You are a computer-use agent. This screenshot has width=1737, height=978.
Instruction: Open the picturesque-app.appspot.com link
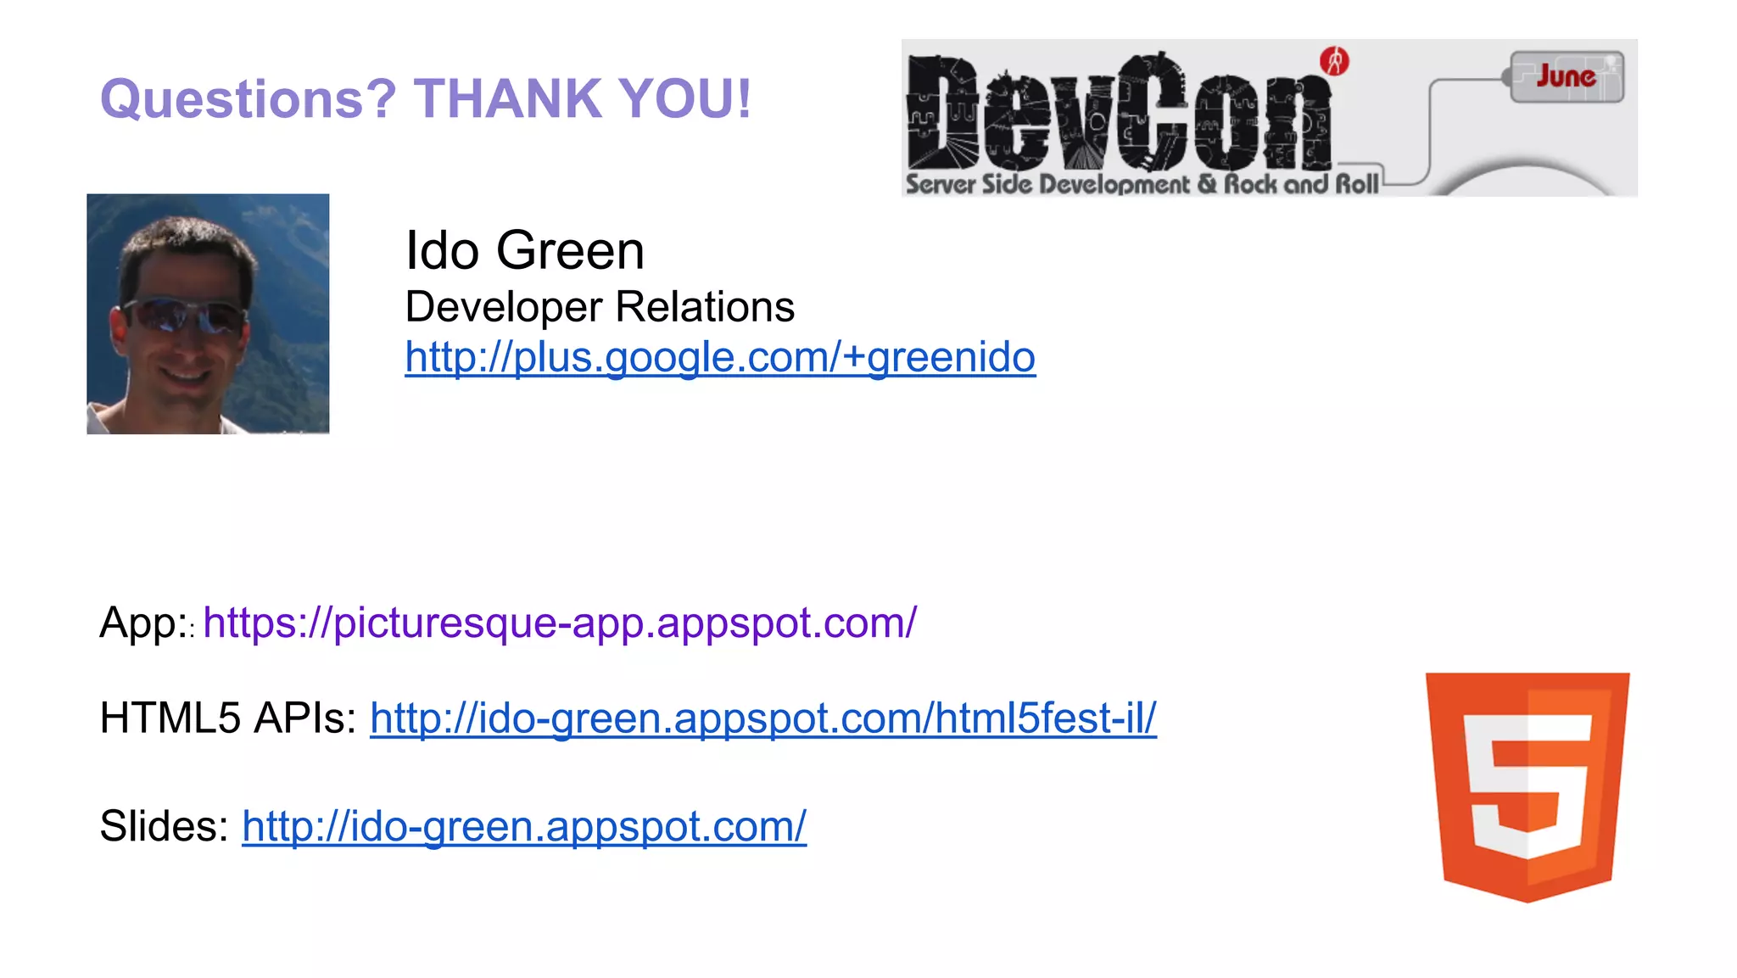pos(560,623)
